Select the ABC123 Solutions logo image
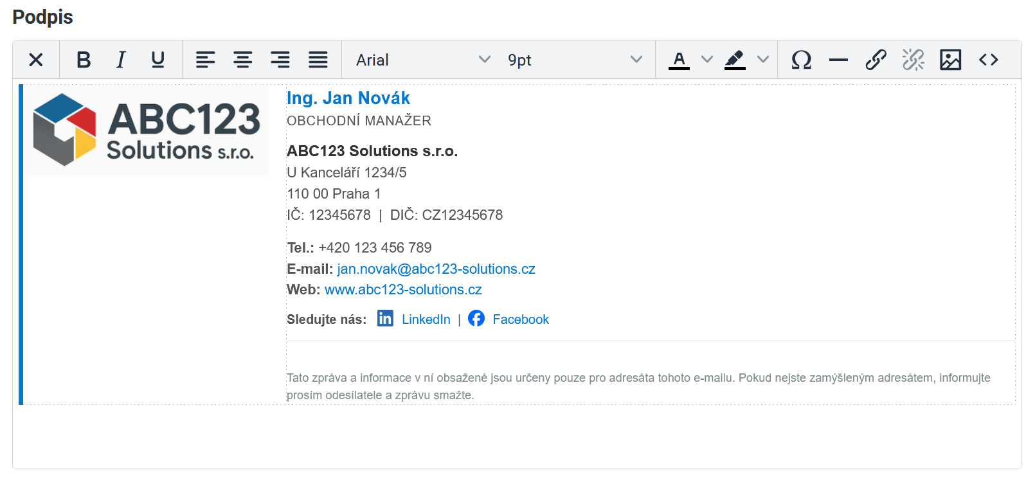Screen dimensions: 1035x482 147,131
